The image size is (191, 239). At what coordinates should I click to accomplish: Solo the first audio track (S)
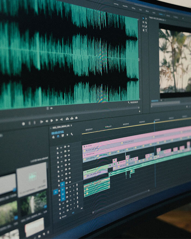tap(74, 186)
